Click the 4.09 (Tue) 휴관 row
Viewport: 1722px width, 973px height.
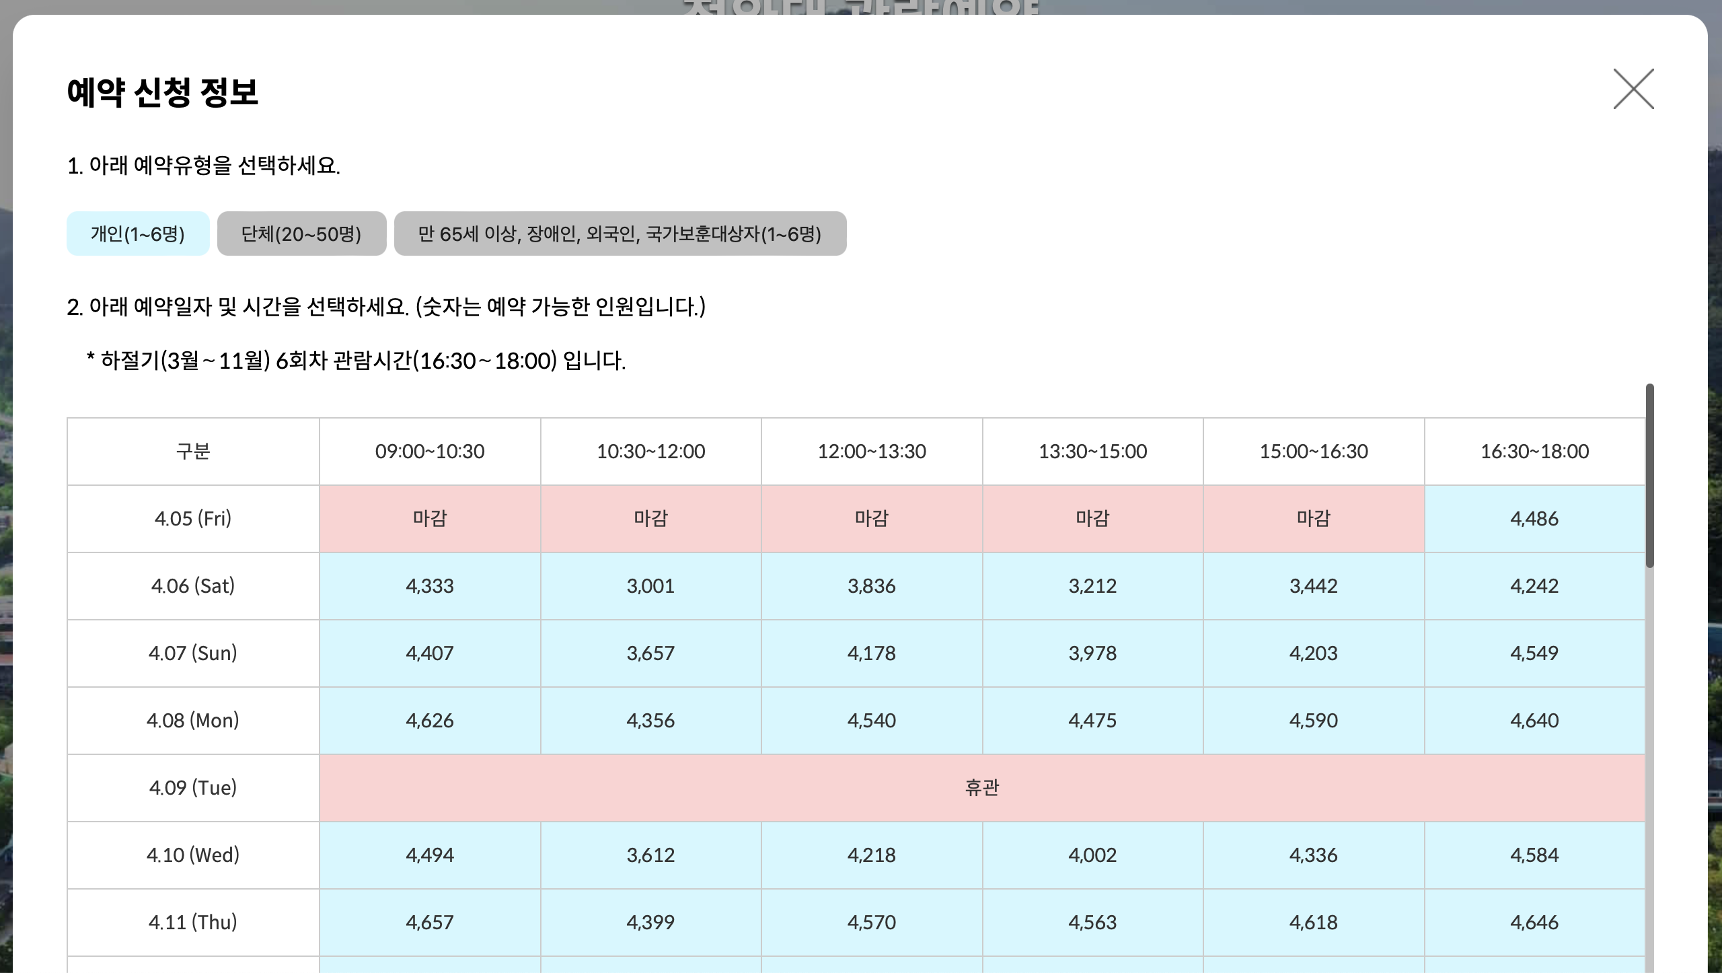pyautogui.click(x=982, y=787)
